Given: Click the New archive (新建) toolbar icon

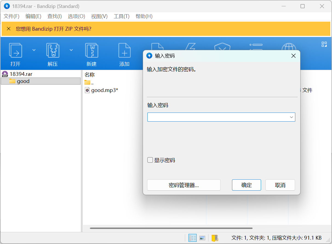Looking at the screenshot, I should [91, 51].
